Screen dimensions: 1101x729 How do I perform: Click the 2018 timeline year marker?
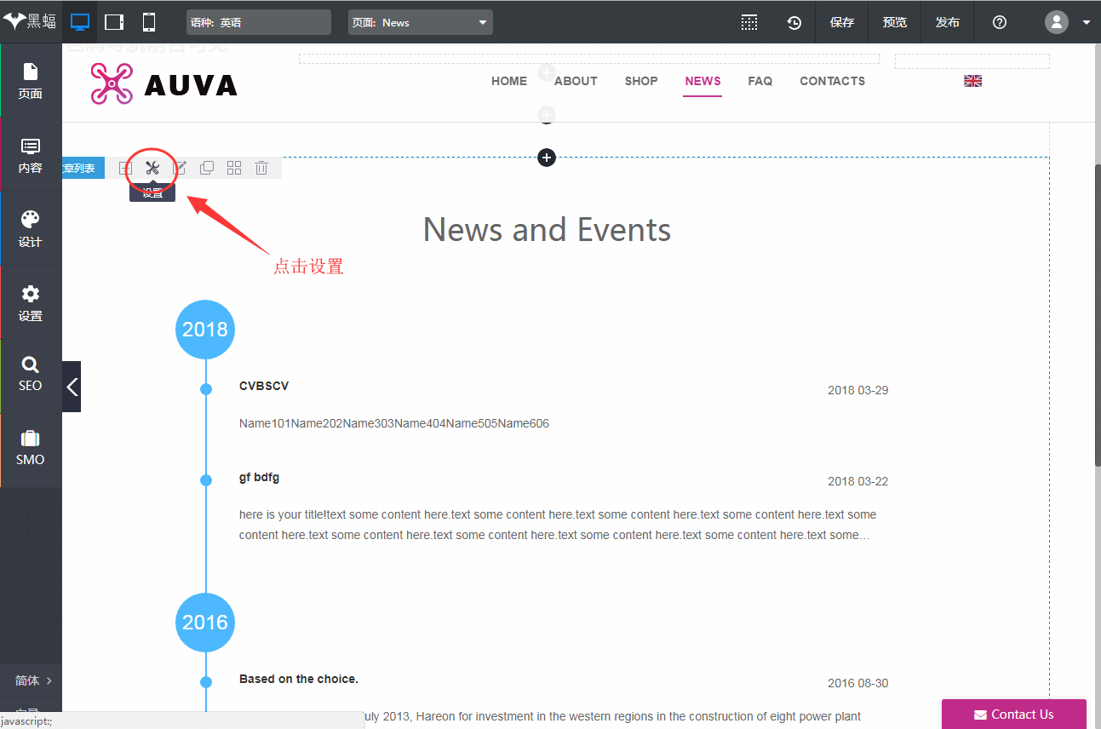(x=205, y=330)
